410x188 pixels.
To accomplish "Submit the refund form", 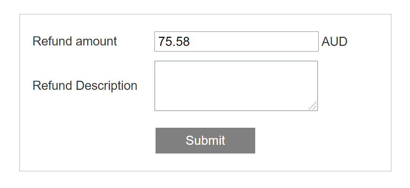I will pyautogui.click(x=205, y=141).
